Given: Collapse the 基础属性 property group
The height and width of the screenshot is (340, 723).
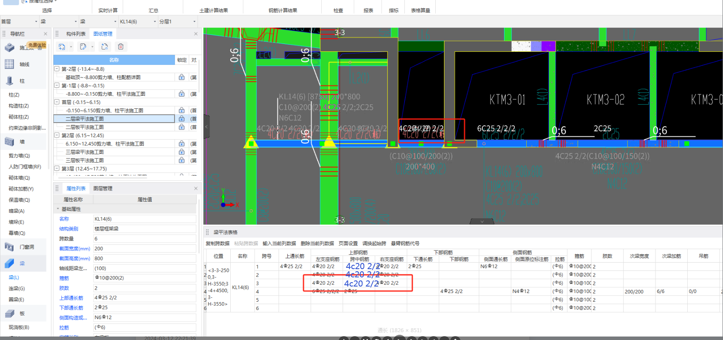Looking at the screenshot, I should 57,209.
